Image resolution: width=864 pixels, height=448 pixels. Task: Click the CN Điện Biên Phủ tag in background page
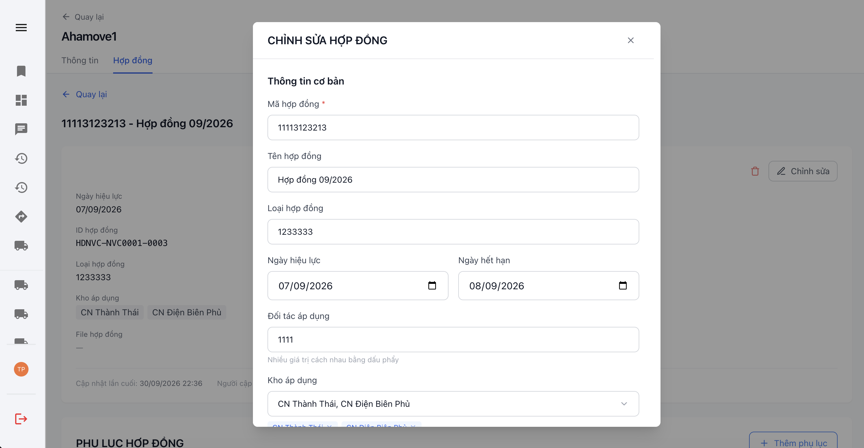pyautogui.click(x=187, y=312)
